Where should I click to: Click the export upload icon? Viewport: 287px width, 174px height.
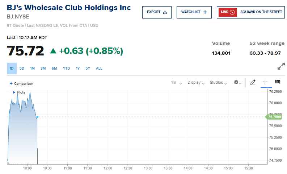[165, 12]
